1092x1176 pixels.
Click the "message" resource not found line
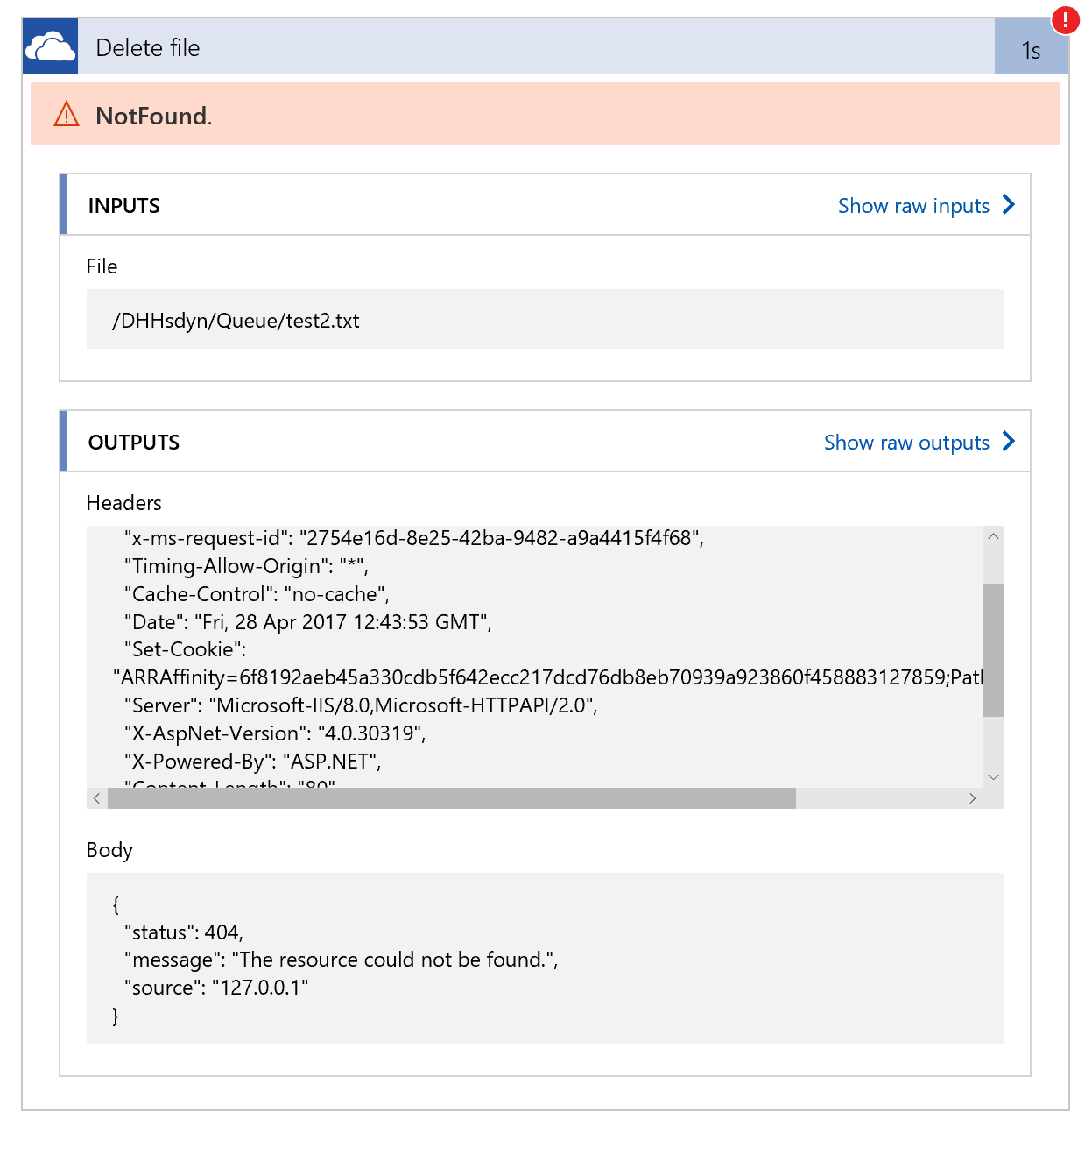pyautogui.click(x=342, y=960)
